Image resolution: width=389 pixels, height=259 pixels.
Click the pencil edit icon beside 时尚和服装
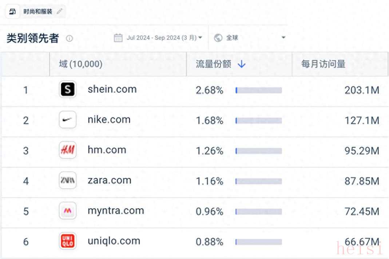coord(59,12)
